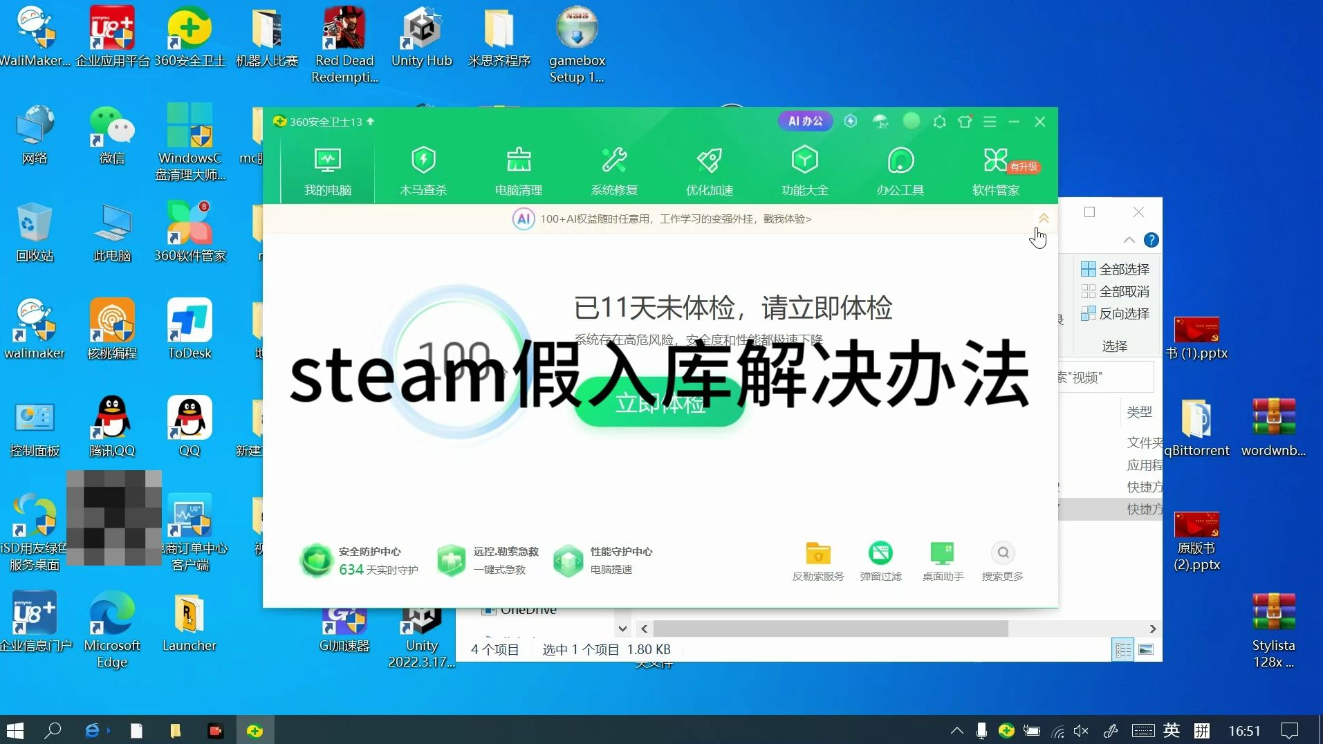This screenshot has width=1323, height=744.
Task: Select the Red Dead Redemption desktop icon
Action: (344, 44)
